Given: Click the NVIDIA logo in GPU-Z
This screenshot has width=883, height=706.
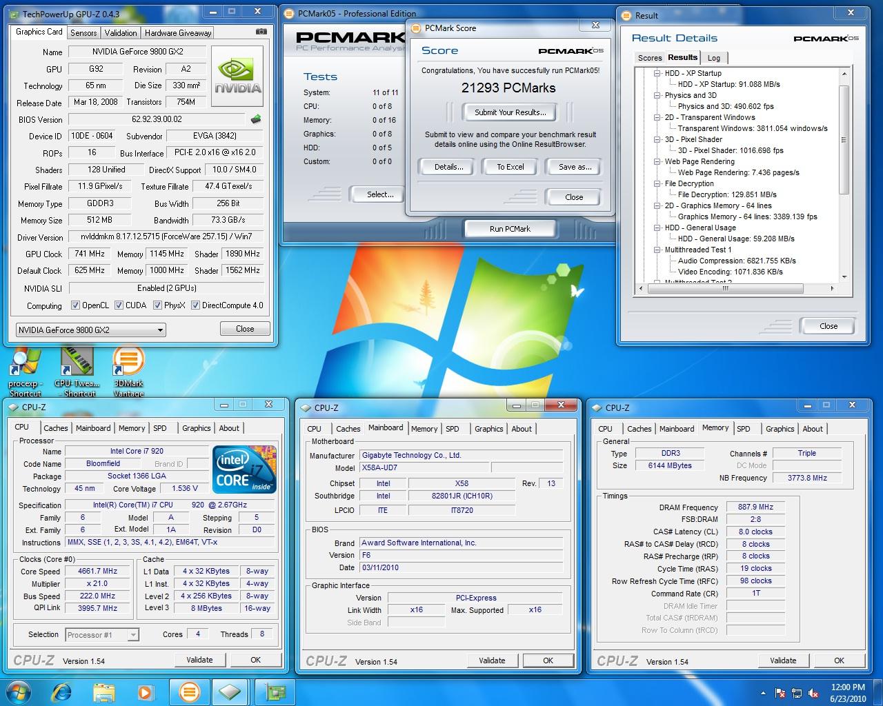Looking at the screenshot, I should point(237,76).
